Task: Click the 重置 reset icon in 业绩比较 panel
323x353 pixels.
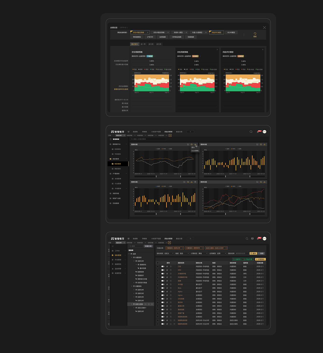Action: tap(255, 33)
